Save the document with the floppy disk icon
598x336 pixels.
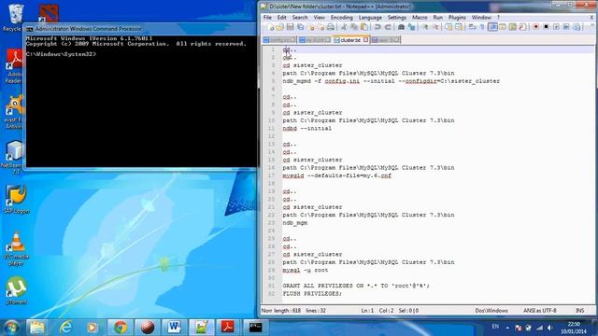tap(290, 27)
